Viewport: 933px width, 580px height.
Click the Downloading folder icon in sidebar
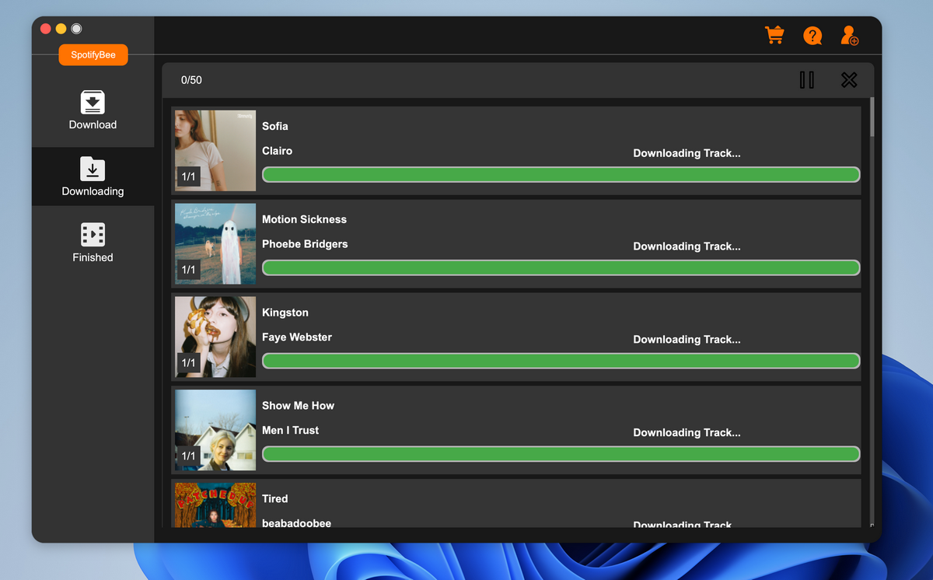(93, 169)
